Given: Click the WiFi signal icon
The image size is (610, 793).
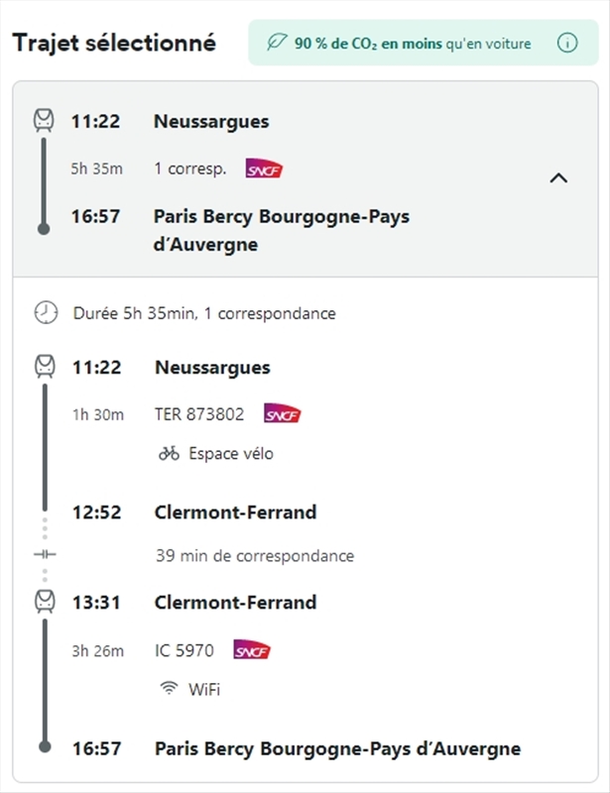Looking at the screenshot, I should (x=169, y=688).
